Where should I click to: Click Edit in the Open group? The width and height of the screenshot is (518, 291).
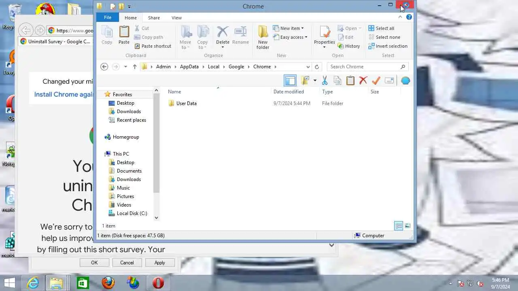346,37
